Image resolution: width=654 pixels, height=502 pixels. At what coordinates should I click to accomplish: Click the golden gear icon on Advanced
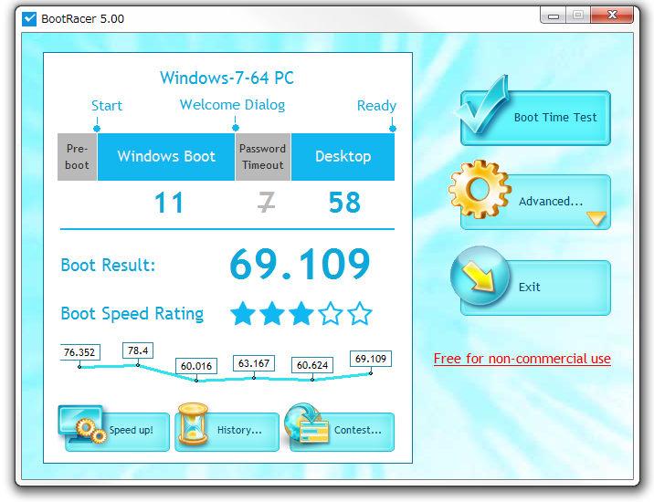coord(480,189)
